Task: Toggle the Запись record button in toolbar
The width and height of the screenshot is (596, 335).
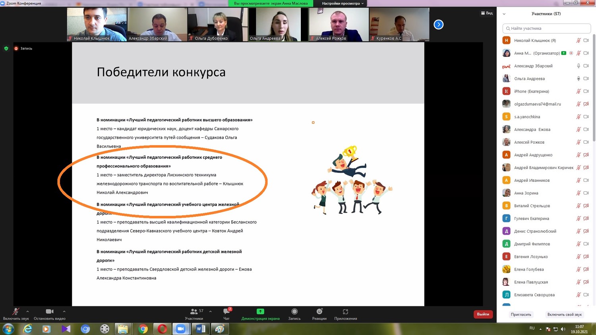Action: point(294,314)
